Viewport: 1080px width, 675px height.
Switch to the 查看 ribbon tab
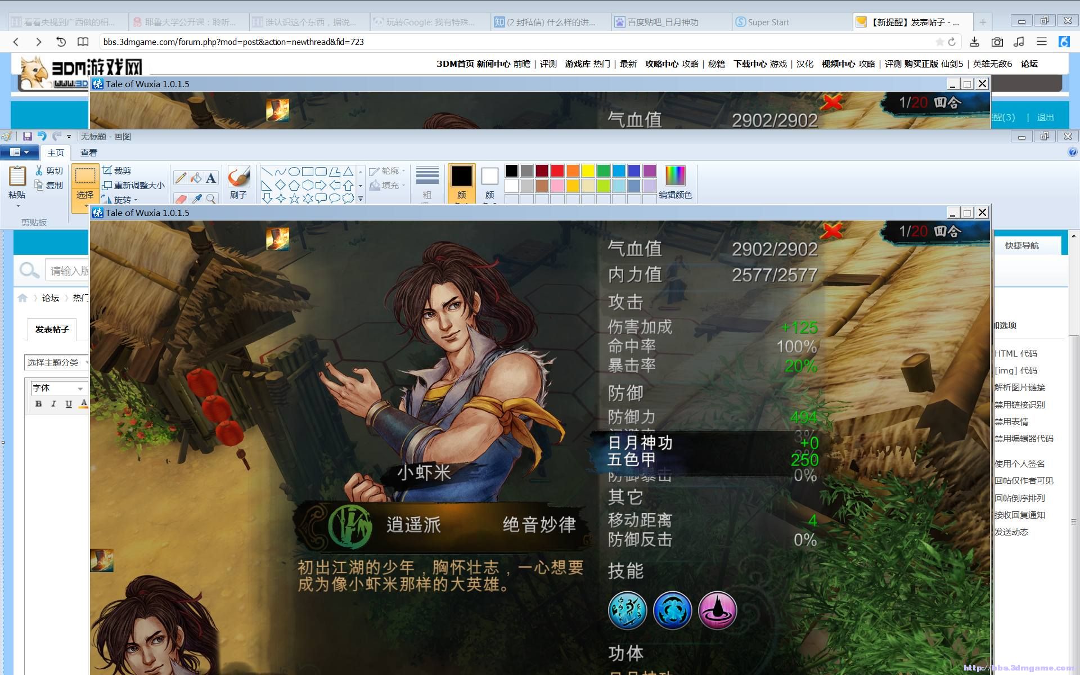pos(88,152)
